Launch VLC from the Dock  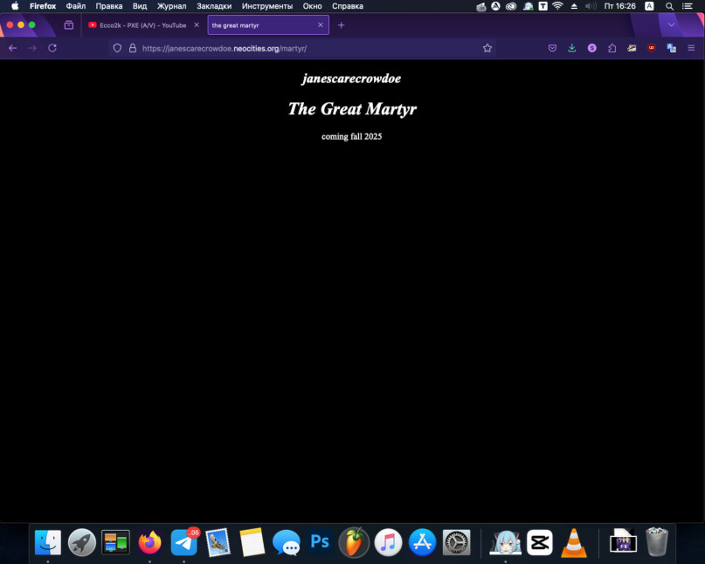coord(574,542)
